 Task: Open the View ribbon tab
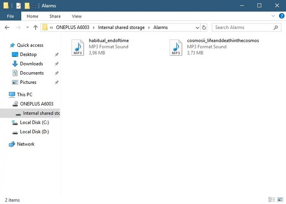click(x=76, y=16)
